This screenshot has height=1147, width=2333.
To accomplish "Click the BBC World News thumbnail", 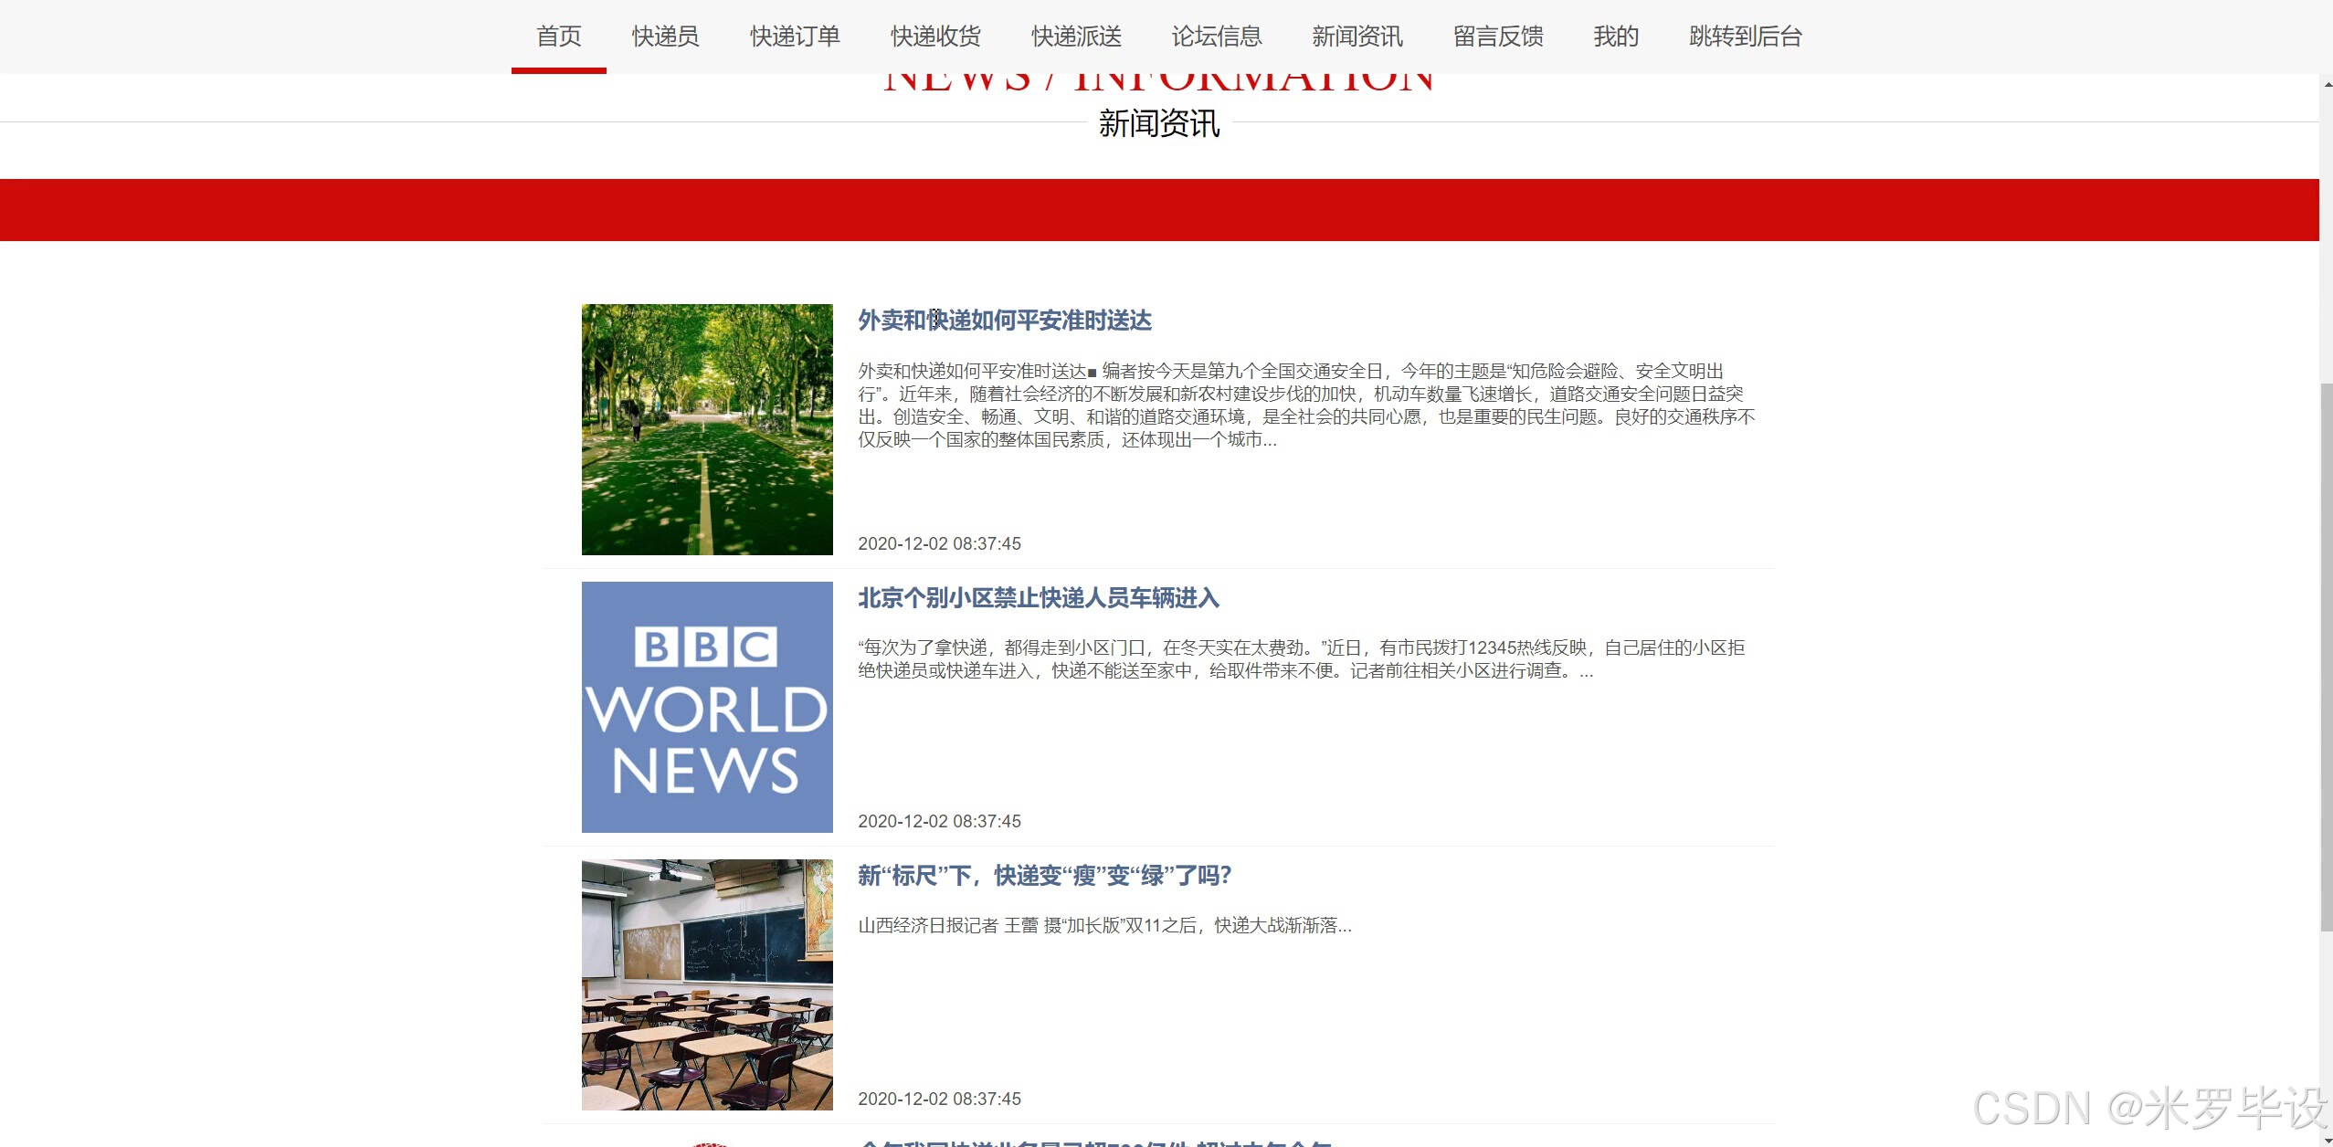I will click(x=707, y=707).
